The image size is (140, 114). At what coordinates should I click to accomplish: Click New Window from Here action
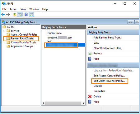click(107, 48)
